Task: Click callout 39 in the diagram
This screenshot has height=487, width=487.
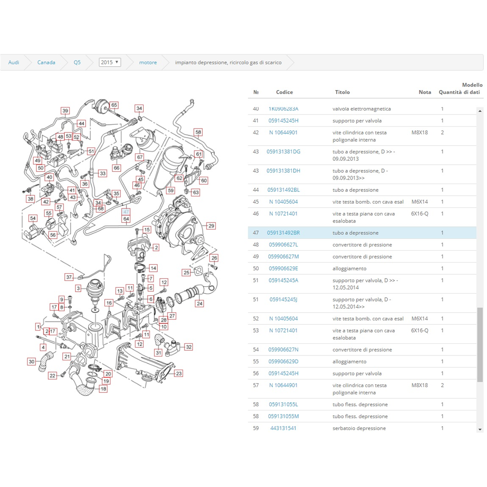Action: [65, 111]
